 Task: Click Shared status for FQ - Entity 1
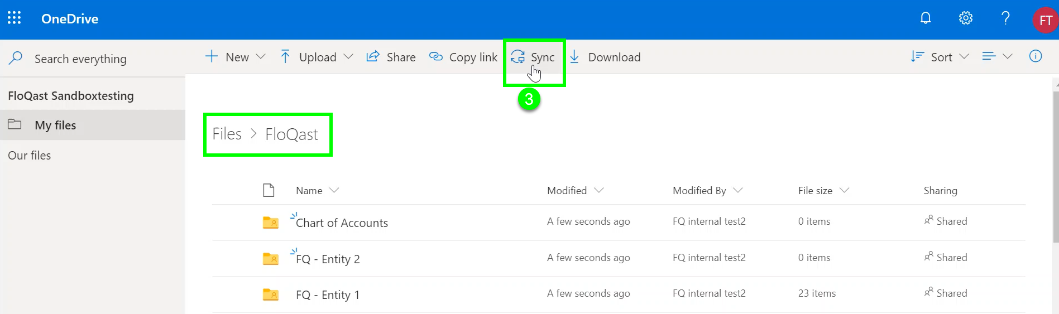tap(952, 293)
